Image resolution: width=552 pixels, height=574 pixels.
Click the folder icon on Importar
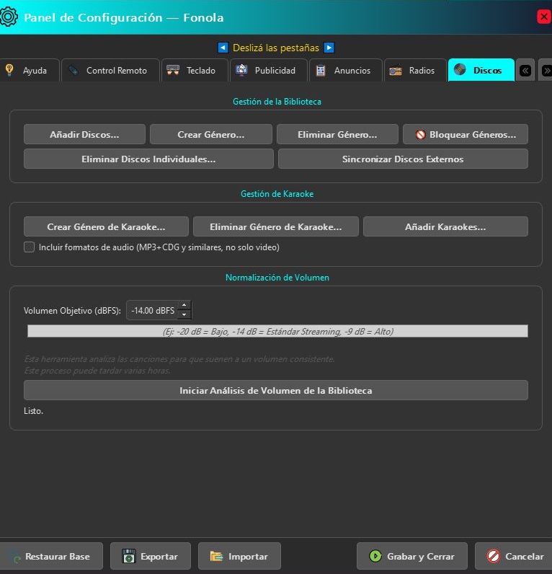tap(217, 556)
